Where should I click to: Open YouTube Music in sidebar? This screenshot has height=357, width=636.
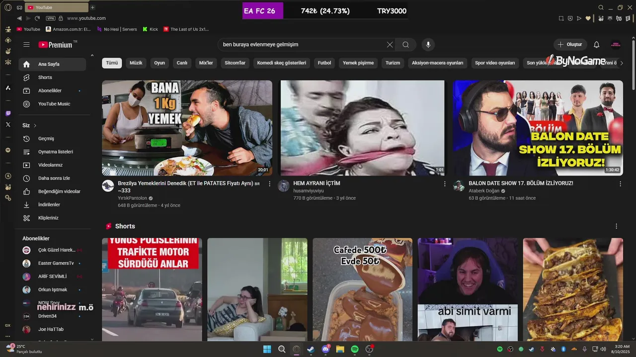pos(52,104)
